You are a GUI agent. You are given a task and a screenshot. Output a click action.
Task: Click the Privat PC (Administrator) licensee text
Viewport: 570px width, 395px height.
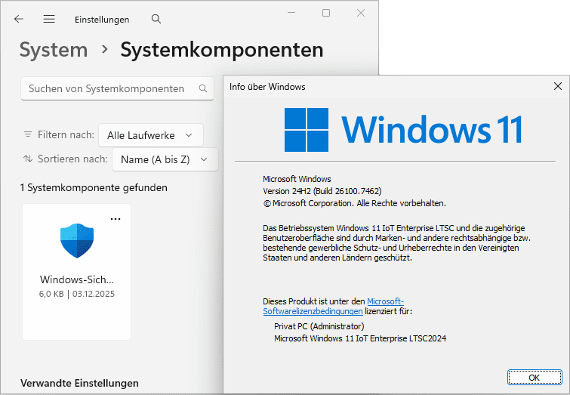(319, 326)
